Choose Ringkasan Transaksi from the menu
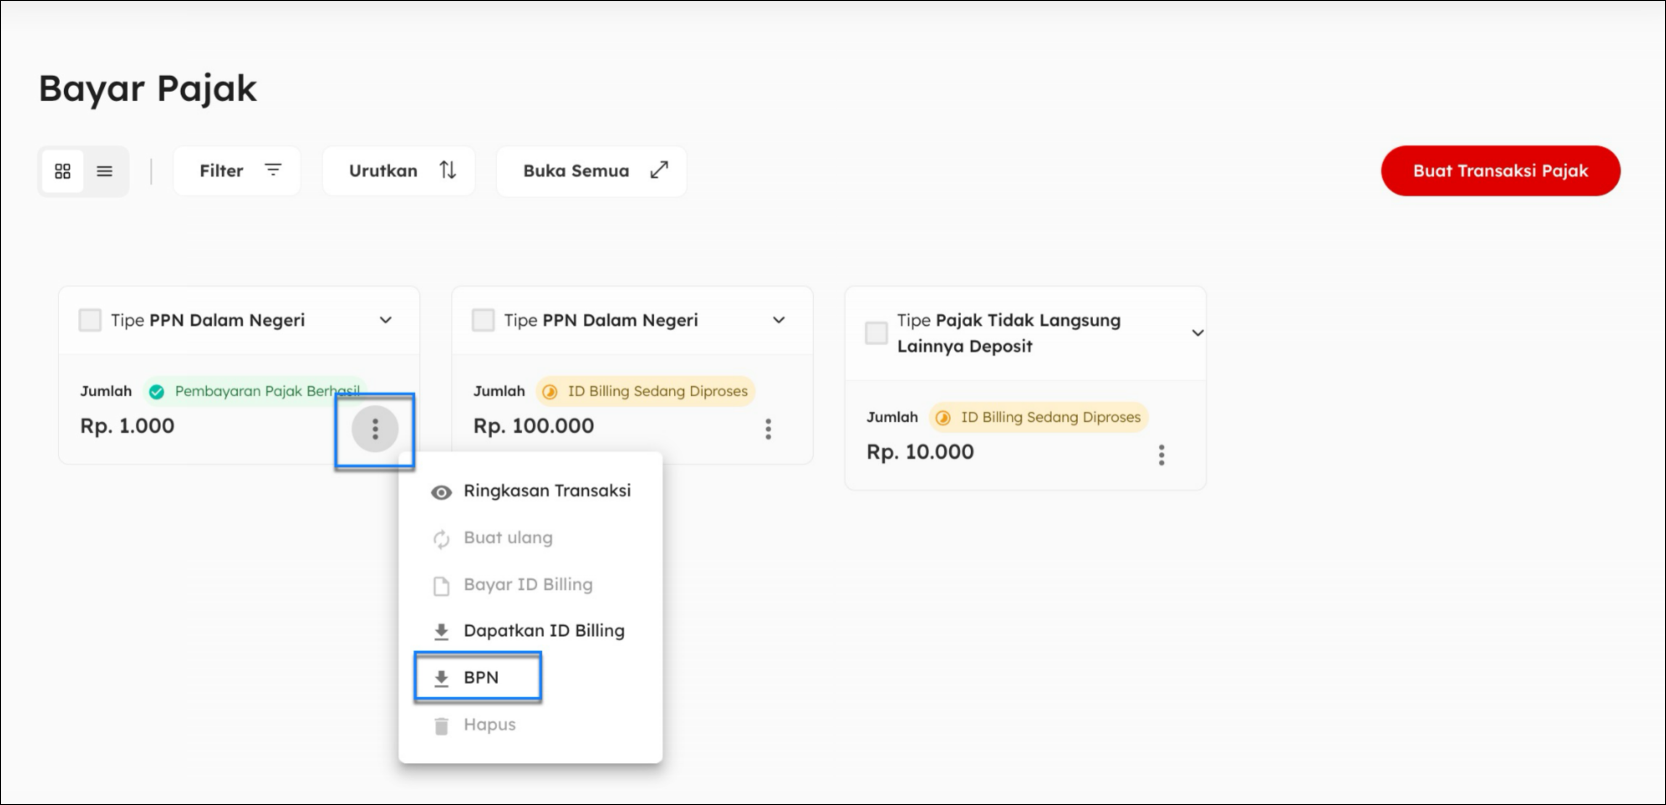1666x805 pixels. point(547,491)
